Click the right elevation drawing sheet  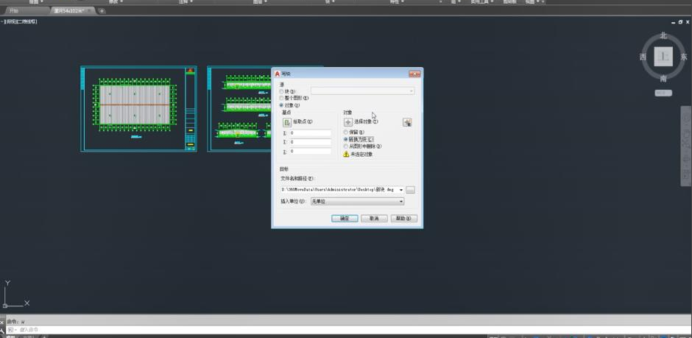pos(239,108)
